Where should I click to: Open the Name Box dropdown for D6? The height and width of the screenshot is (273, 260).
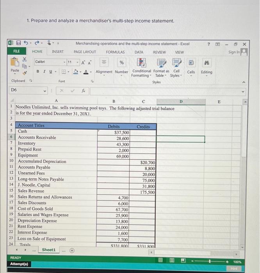pyautogui.click(x=45, y=91)
